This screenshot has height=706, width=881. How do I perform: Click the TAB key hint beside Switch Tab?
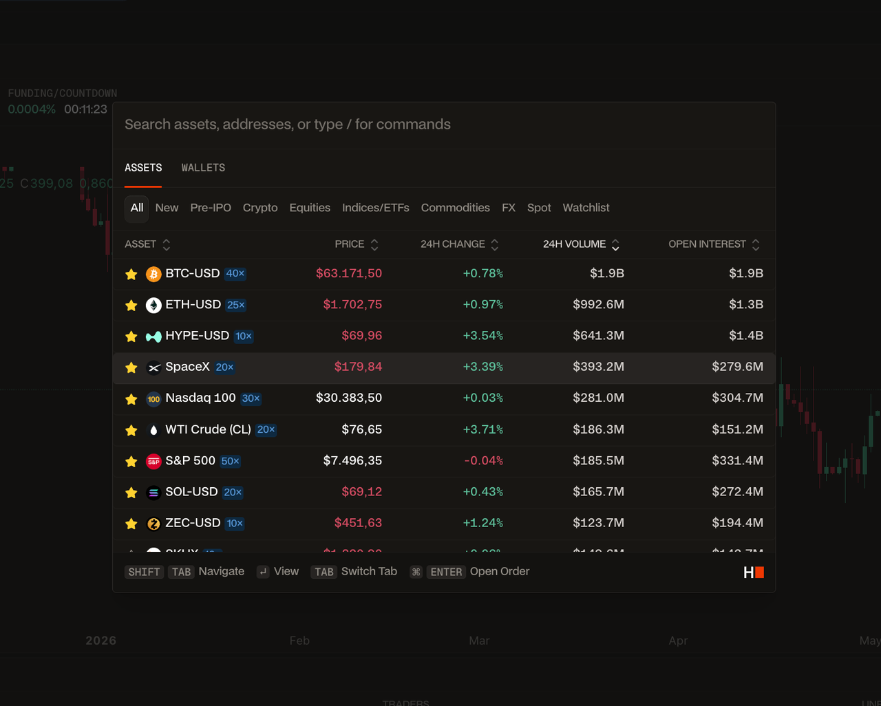[324, 572]
